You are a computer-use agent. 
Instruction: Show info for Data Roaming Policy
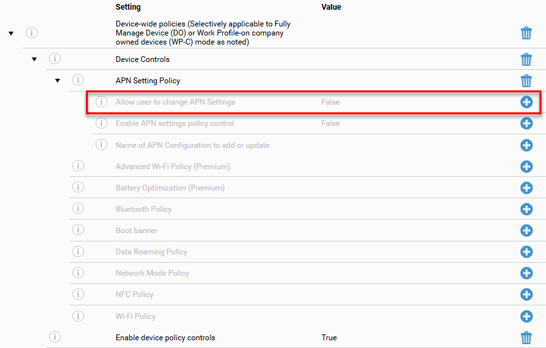[x=78, y=251]
